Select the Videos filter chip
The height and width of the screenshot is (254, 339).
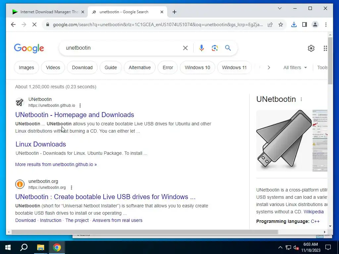click(53, 67)
